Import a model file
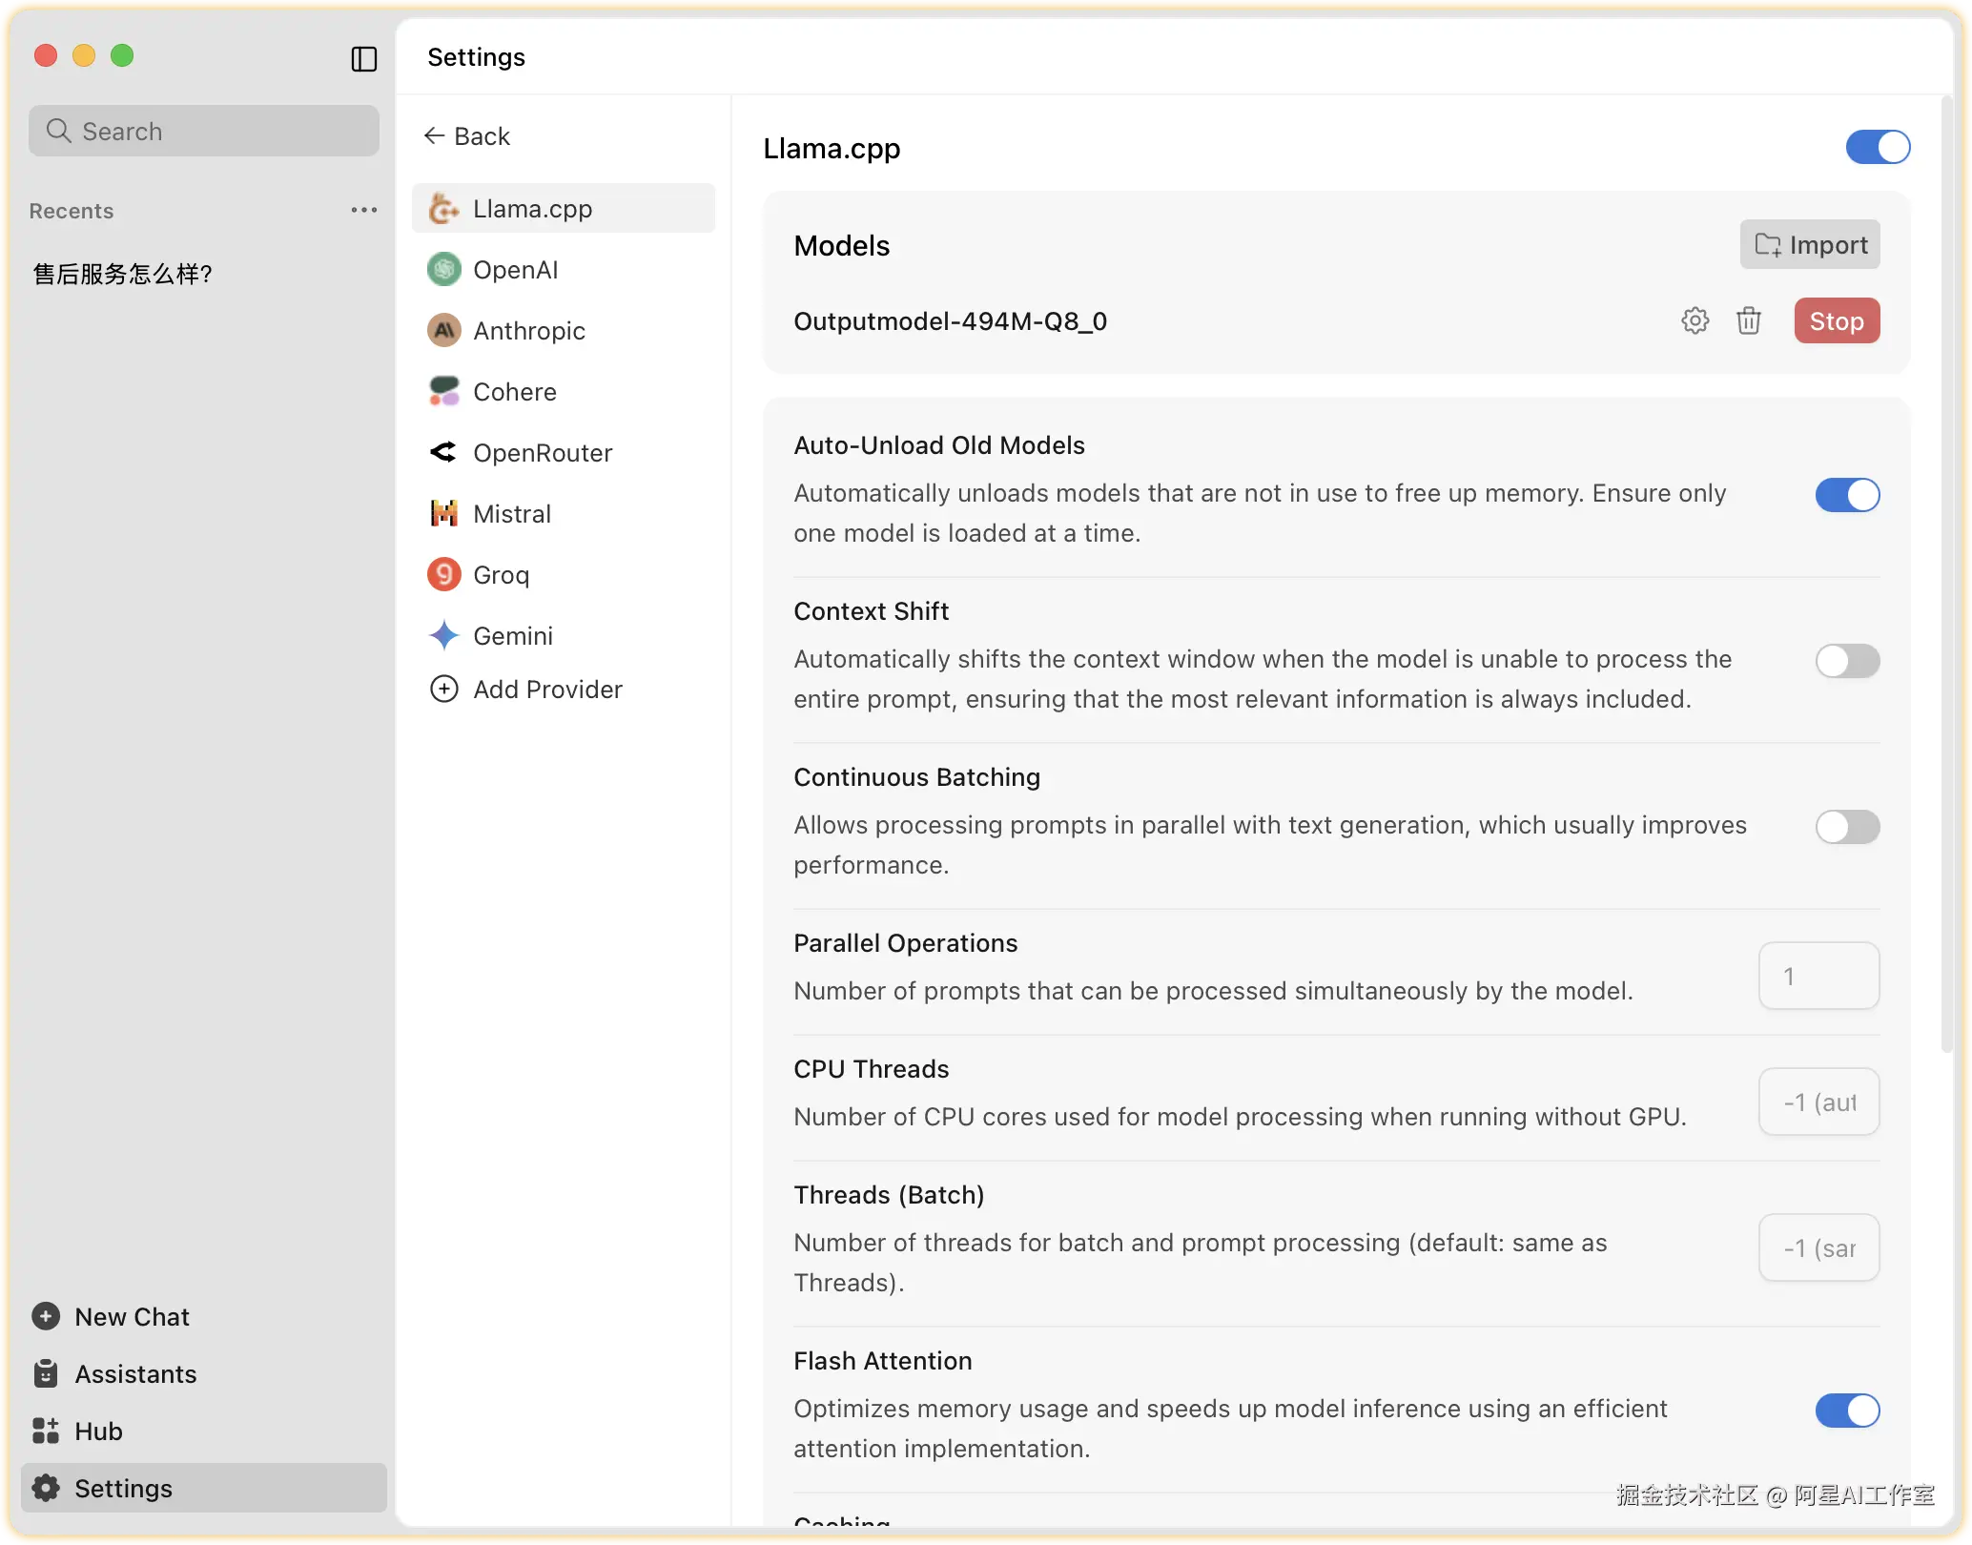 [x=1809, y=245]
